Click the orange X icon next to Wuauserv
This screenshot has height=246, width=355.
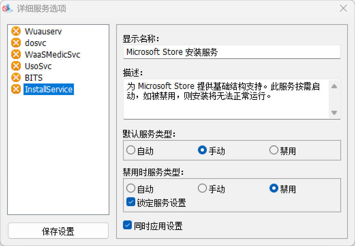(x=16, y=31)
